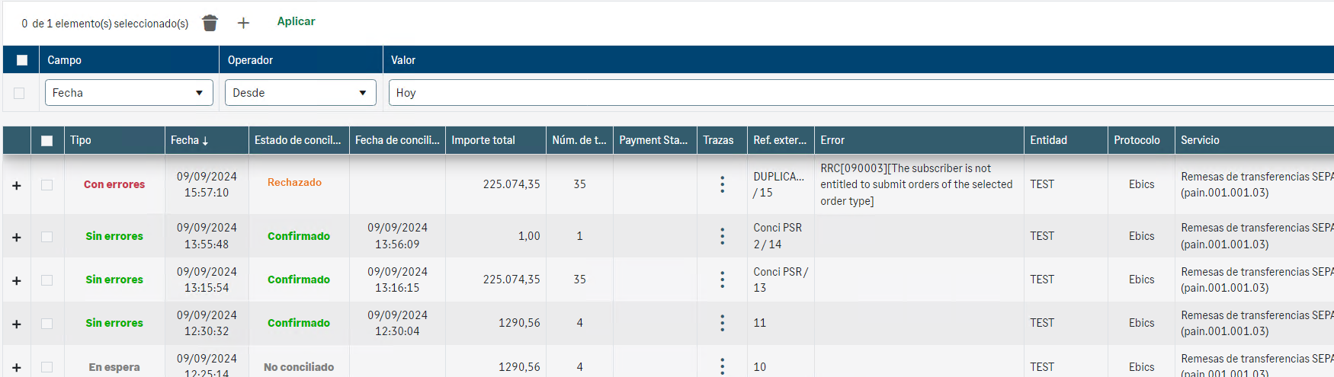The height and width of the screenshot is (377, 1334).
Task: Toggle select-all checkbox in filter header
Action: tap(22, 60)
